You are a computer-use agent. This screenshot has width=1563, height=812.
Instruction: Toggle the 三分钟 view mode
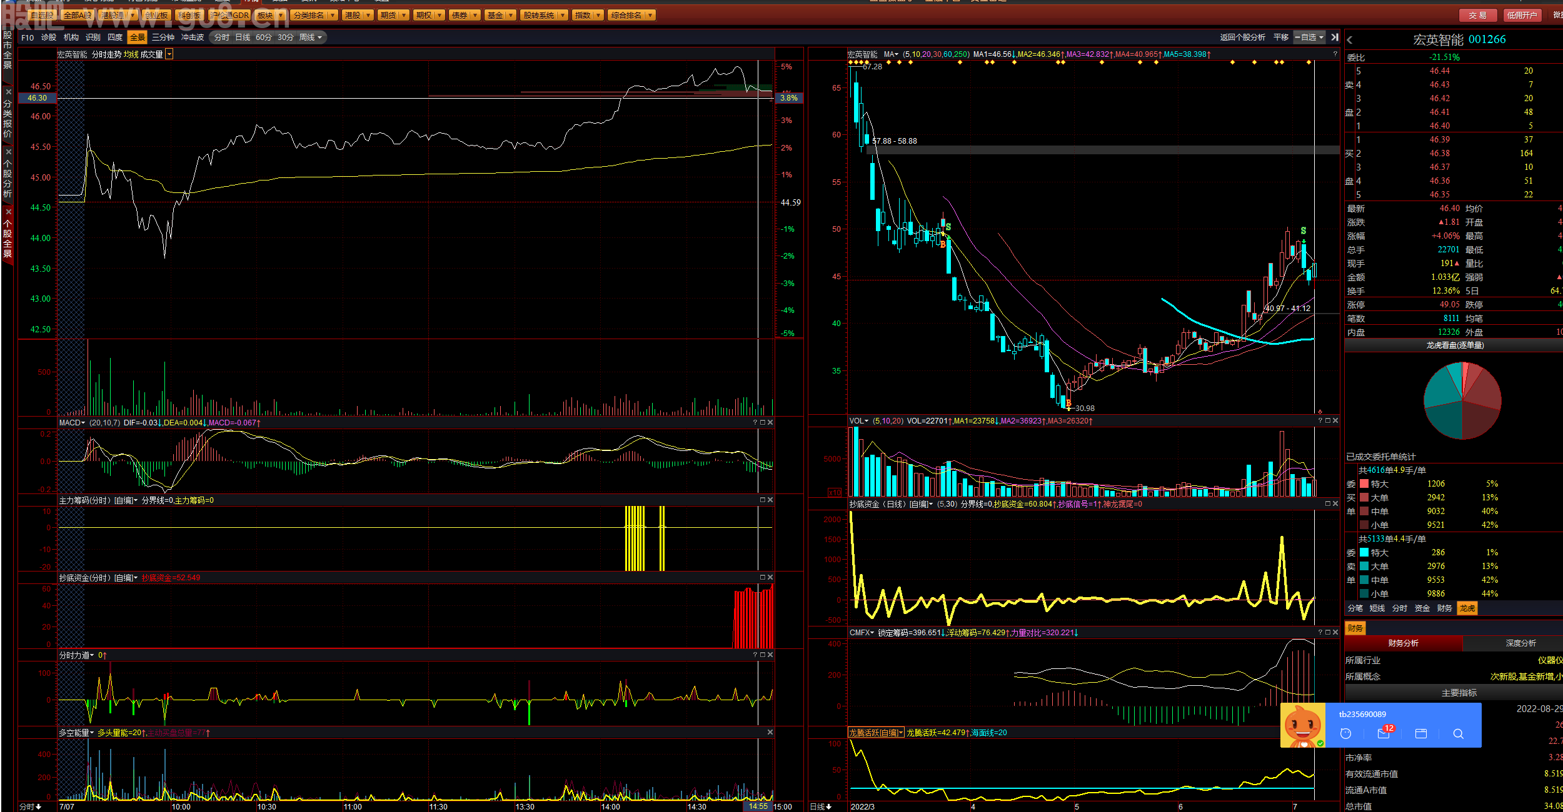pyautogui.click(x=163, y=37)
